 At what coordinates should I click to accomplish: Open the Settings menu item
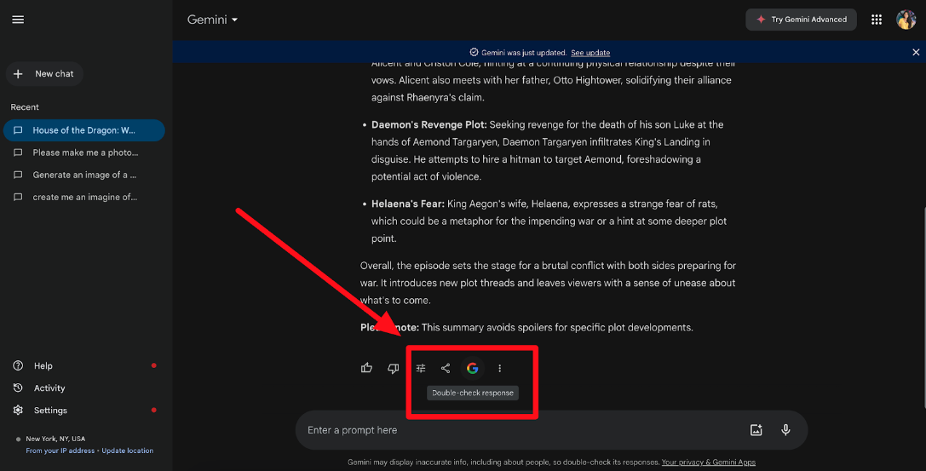tap(50, 411)
